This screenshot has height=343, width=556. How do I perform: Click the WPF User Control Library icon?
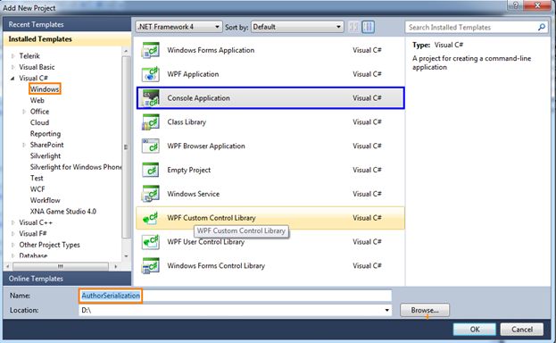click(151, 242)
